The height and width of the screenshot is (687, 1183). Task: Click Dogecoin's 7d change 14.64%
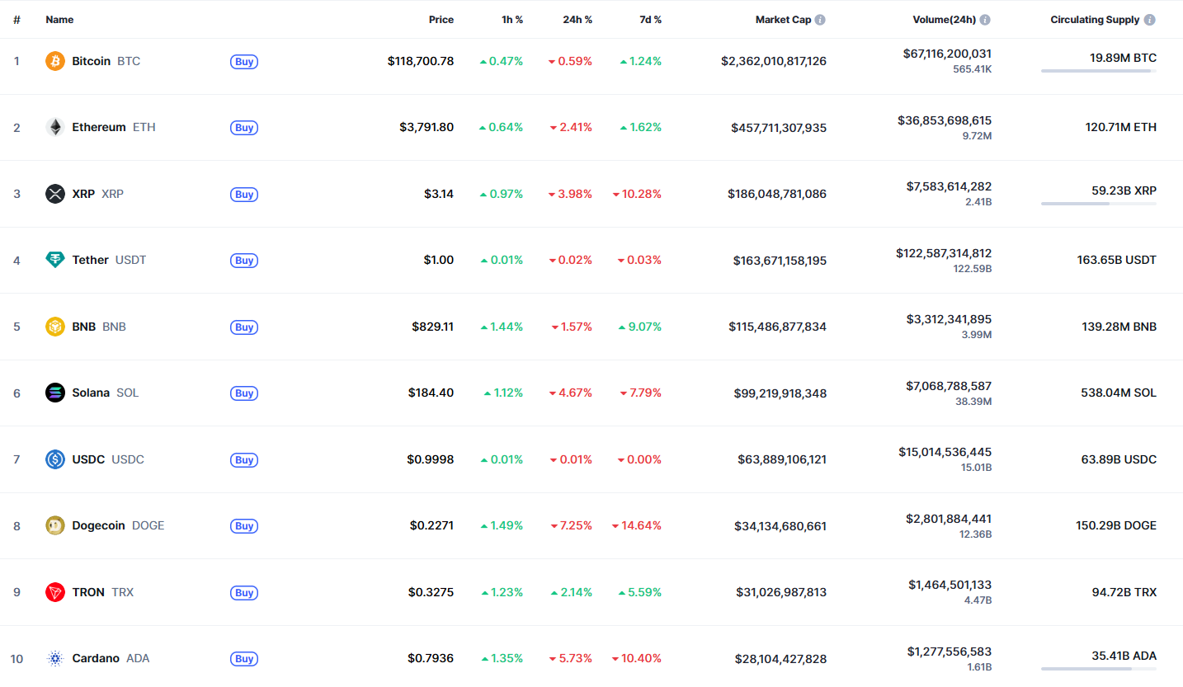(637, 525)
